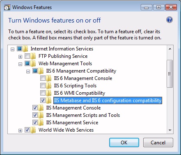
Task: Click the IIS 6 Scripting Tools folder icon
Action: coord(48,86)
